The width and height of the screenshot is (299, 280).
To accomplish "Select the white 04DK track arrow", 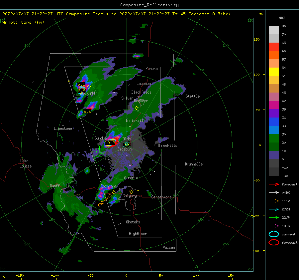I will click(274, 193).
